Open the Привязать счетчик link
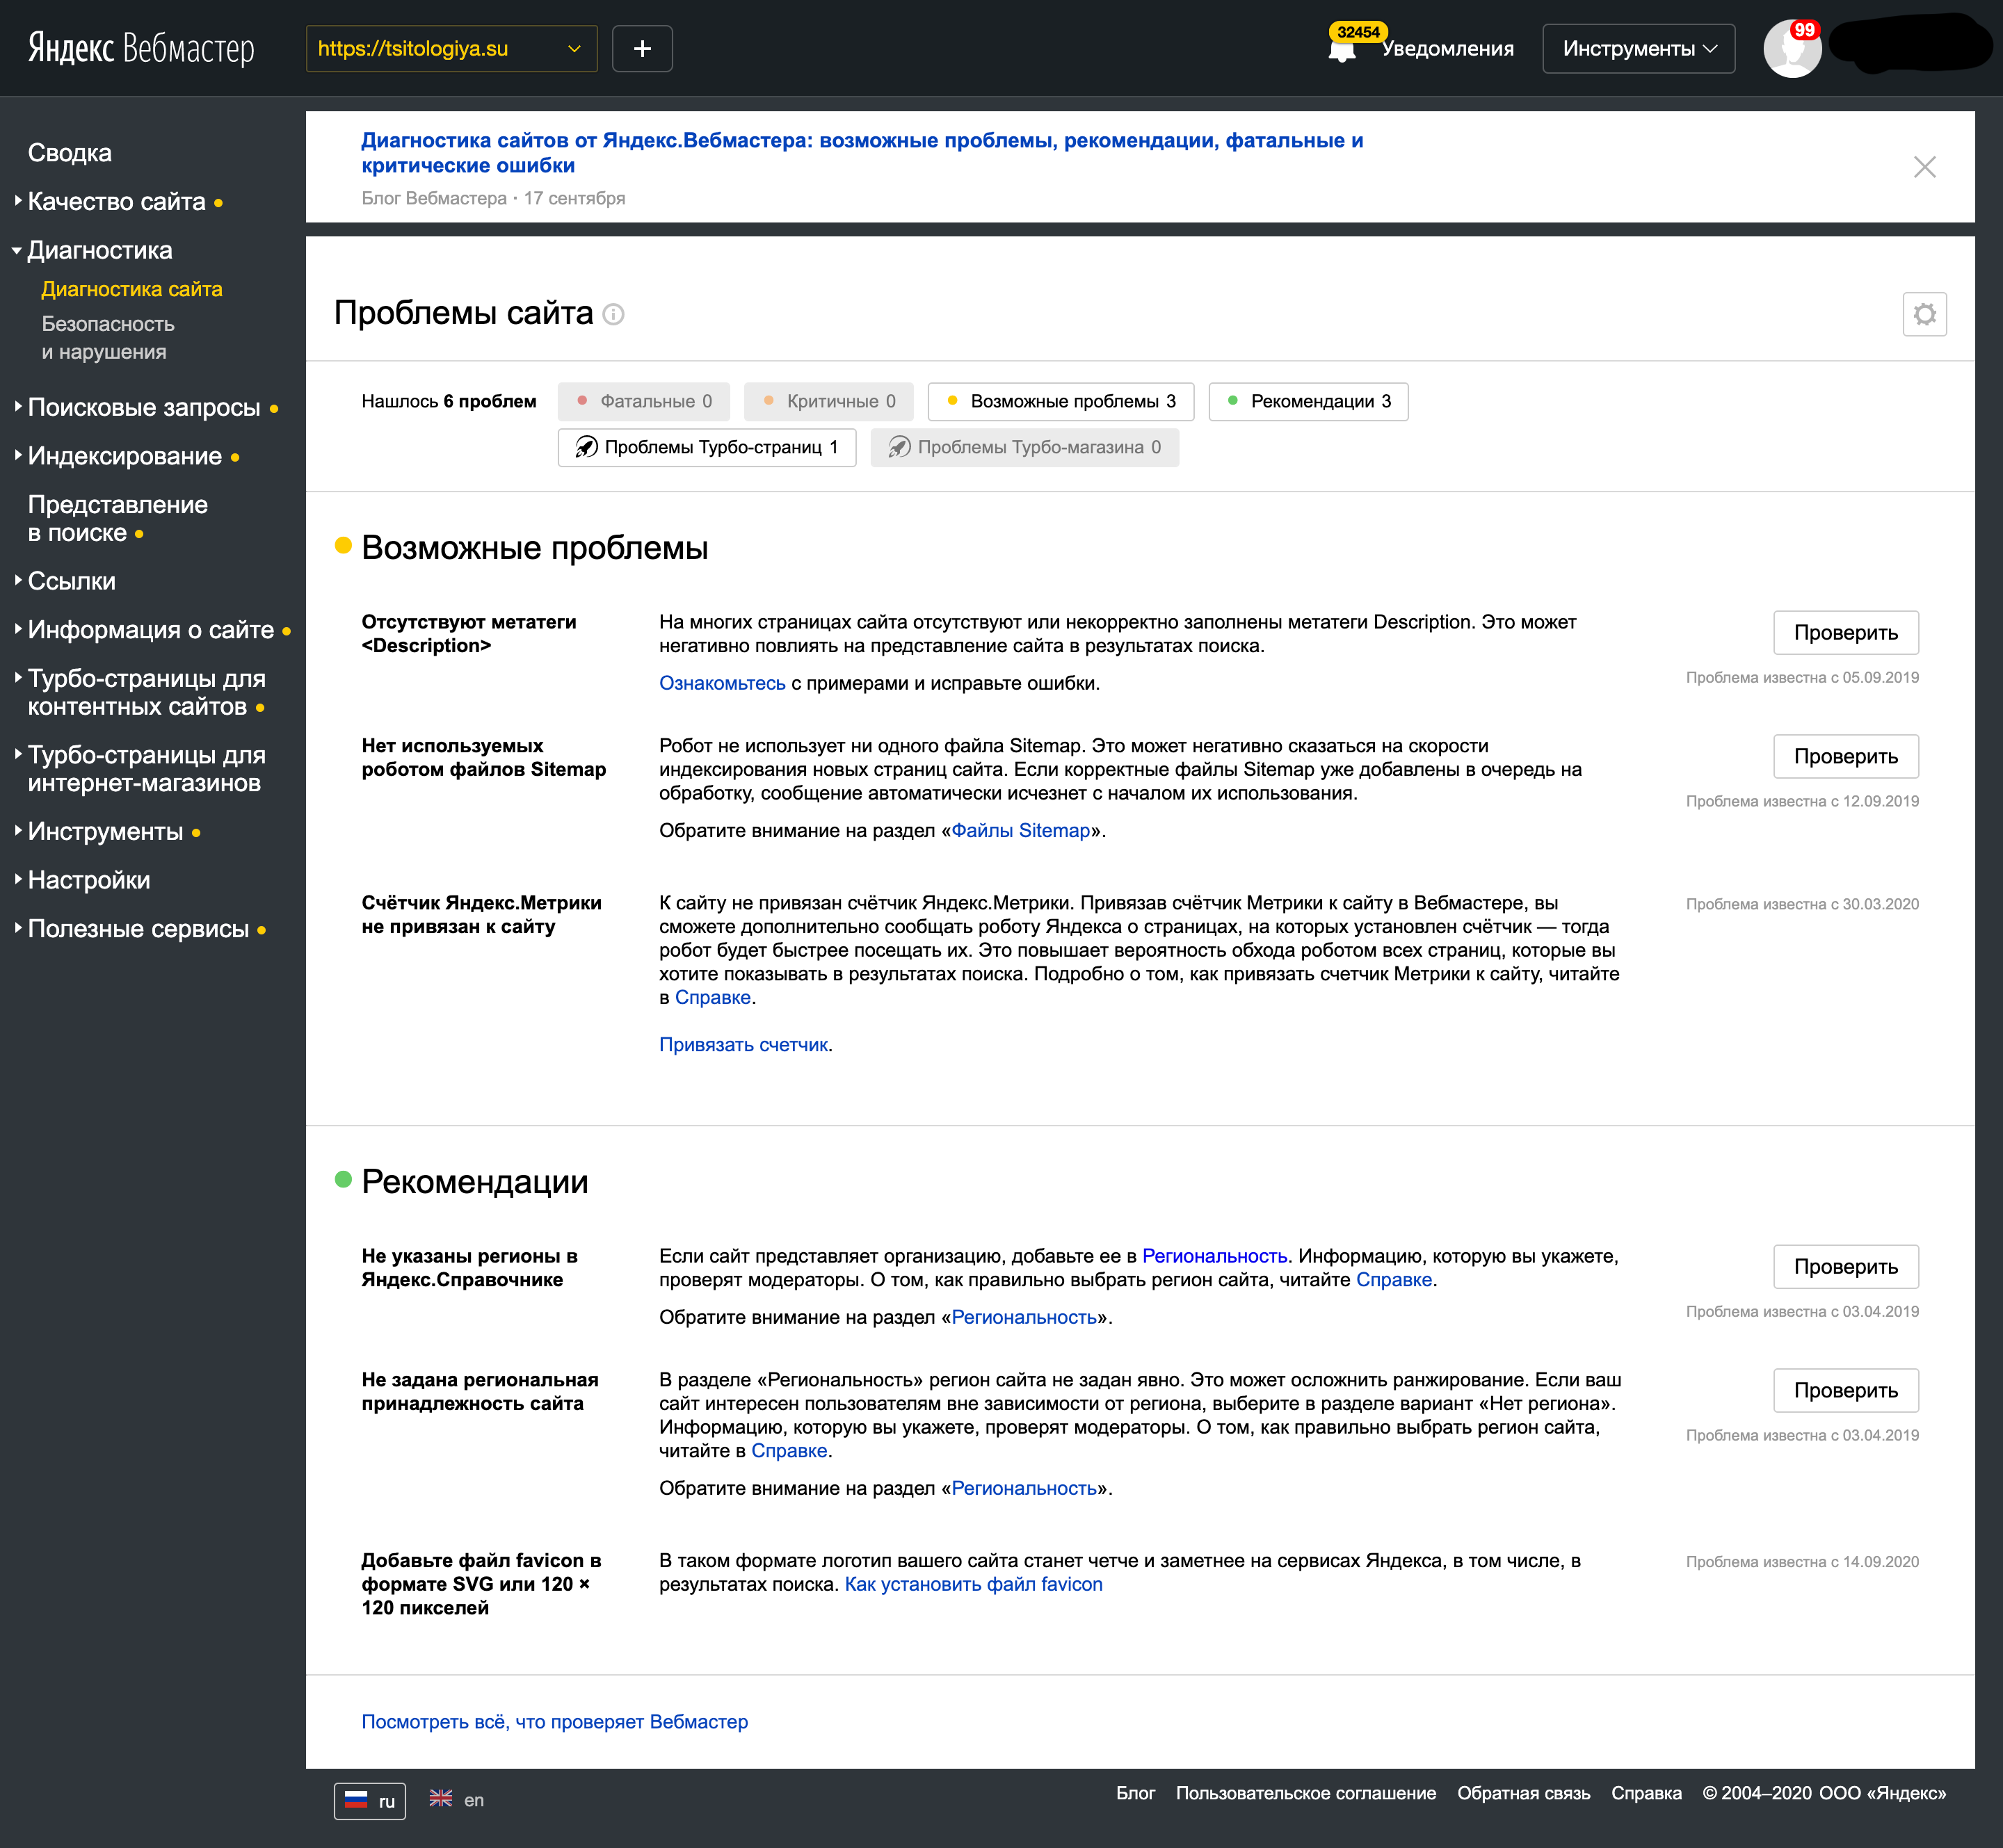2003x1848 pixels. pyautogui.click(x=742, y=1044)
